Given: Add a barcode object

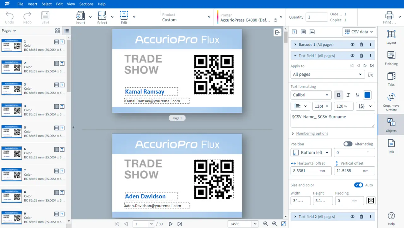Looking at the screenshot, I should pyautogui.click(x=303, y=32).
